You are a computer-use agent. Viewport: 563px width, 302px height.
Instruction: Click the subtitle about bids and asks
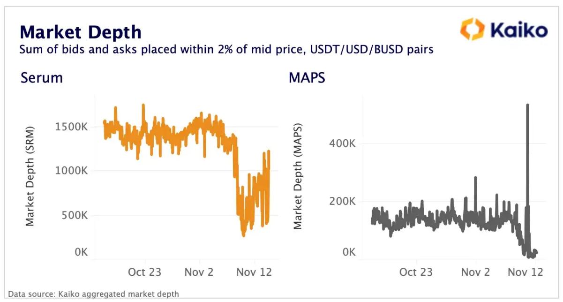pos(226,49)
